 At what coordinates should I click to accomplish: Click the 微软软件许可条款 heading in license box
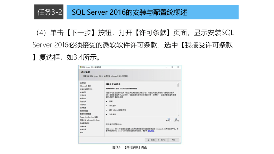coord(113,84)
